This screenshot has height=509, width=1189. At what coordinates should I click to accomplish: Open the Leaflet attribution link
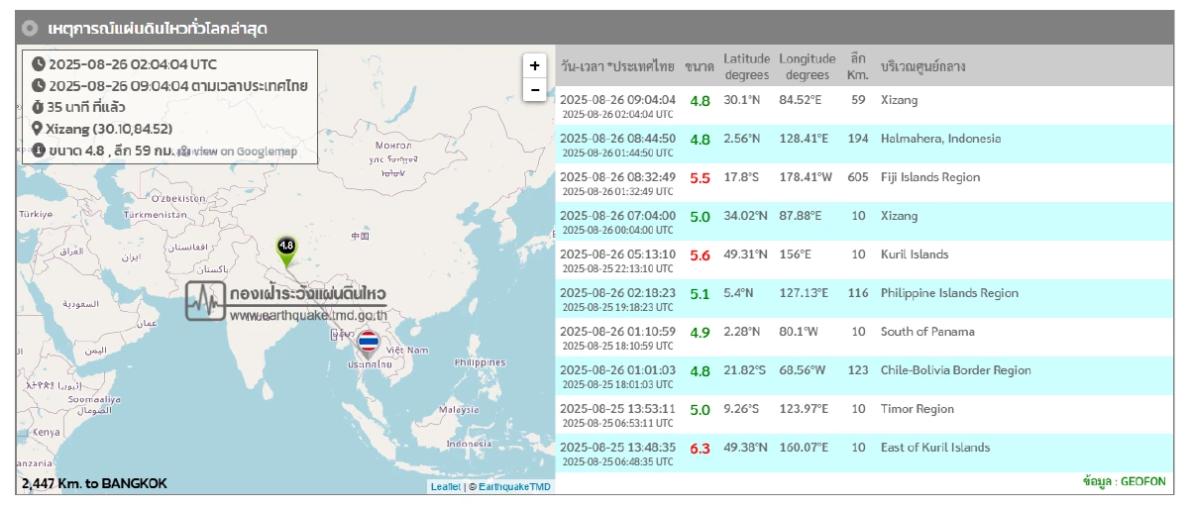pyautogui.click(x=445, y=486)
